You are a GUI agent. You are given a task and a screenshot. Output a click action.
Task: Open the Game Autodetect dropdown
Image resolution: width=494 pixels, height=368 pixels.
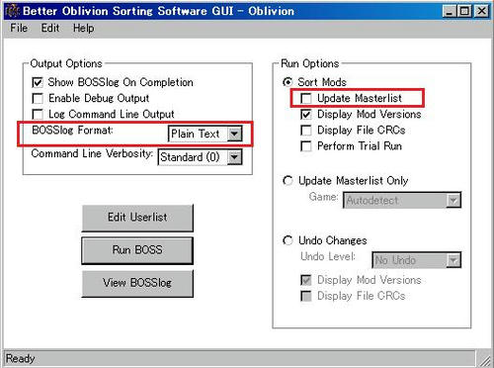pos(402,200)
